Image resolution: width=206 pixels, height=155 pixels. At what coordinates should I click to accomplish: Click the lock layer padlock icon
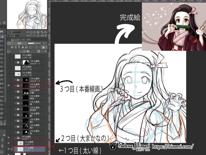23,47
